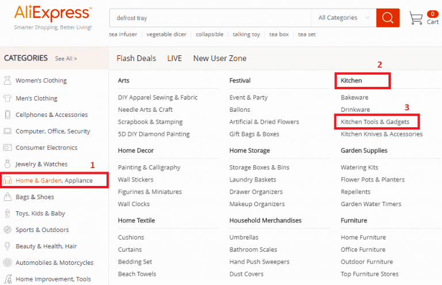This screenshot has width=442, height=285.
Task: Click the Automobiles & Motorcycles wheel icon
Action: click(x=7, y=263)
